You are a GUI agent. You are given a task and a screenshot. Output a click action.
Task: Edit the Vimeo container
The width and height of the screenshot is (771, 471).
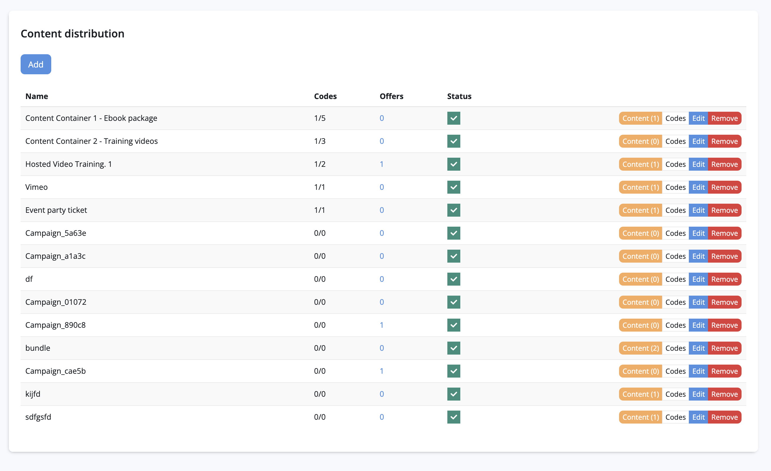[x=698, y=187]
